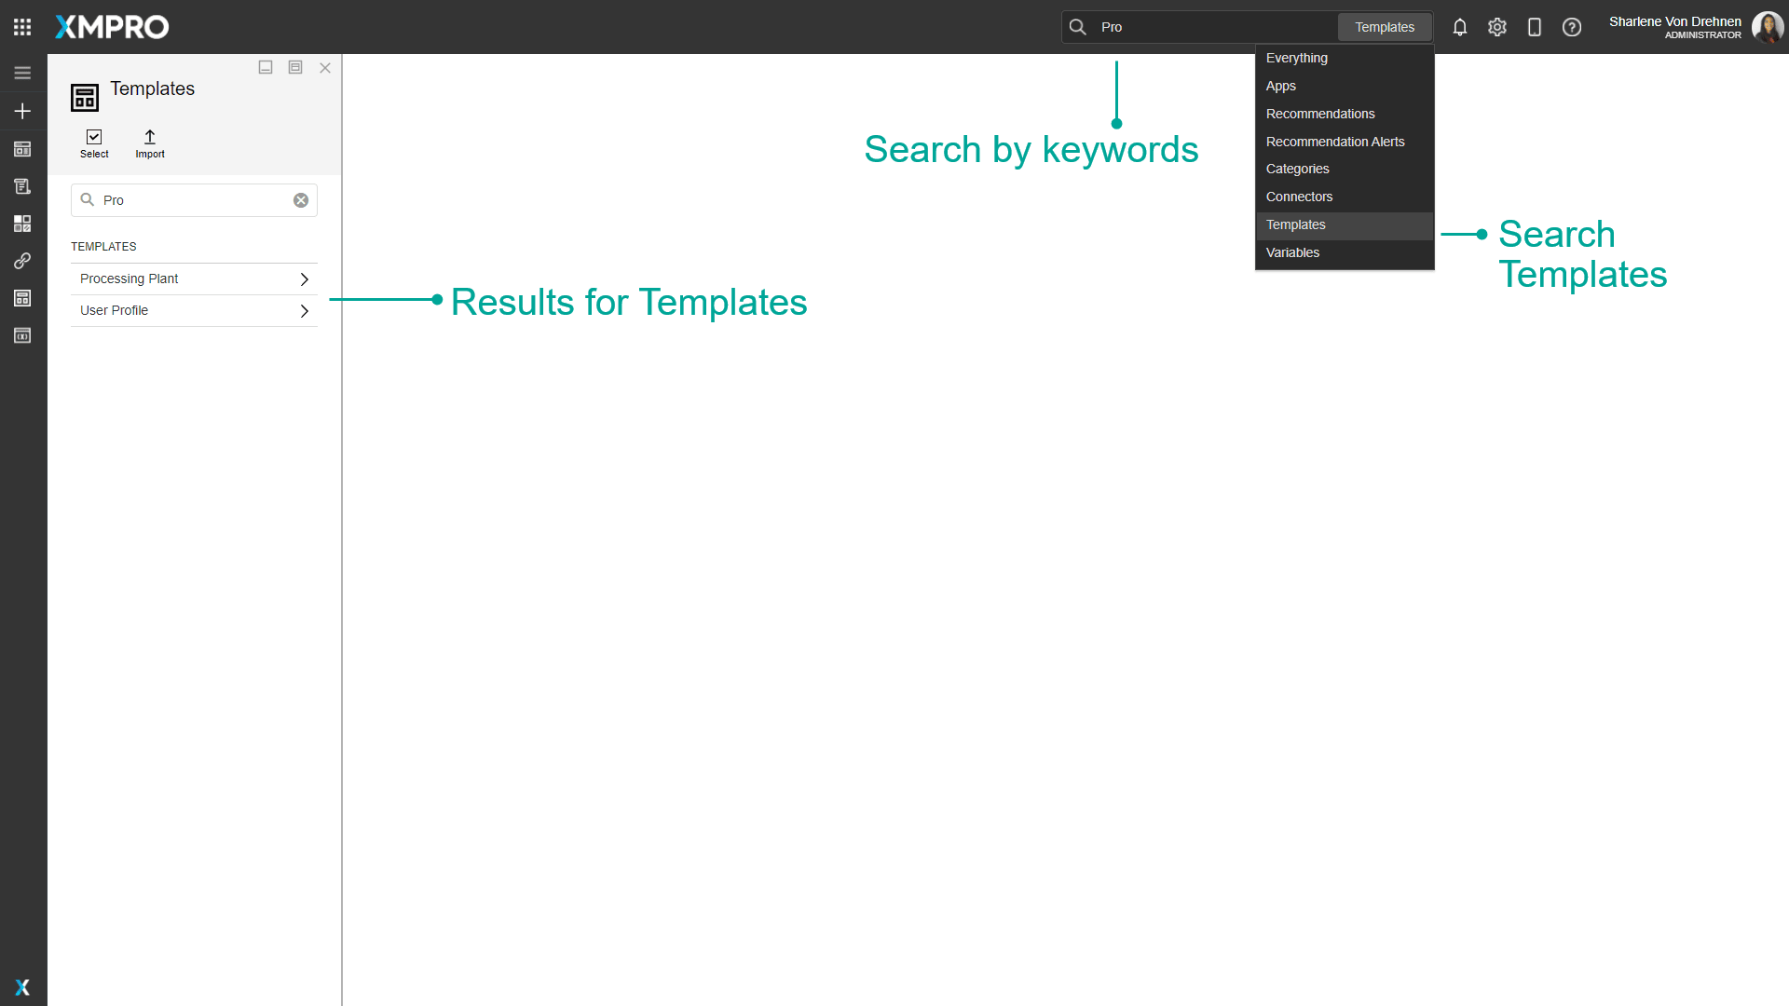Open the Templates search scope dropdown
1789x1006 pixels.
click(1385, 27)
